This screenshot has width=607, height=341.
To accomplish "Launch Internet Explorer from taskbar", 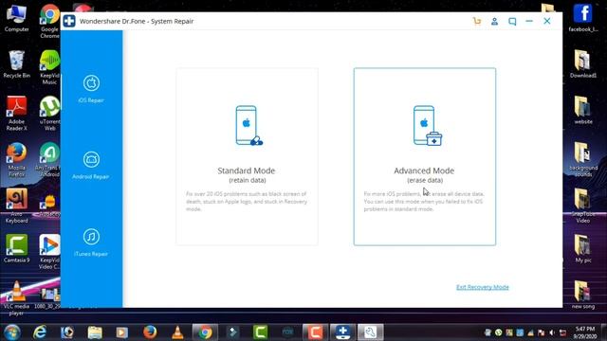I will click(40, 332).
